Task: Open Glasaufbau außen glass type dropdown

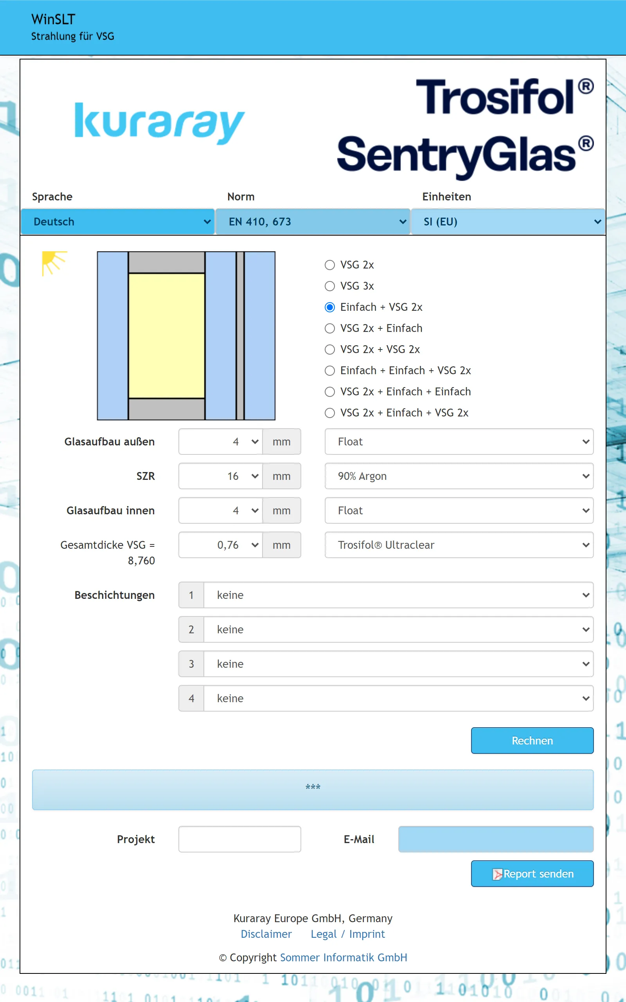Action: (x=459, y=442)
